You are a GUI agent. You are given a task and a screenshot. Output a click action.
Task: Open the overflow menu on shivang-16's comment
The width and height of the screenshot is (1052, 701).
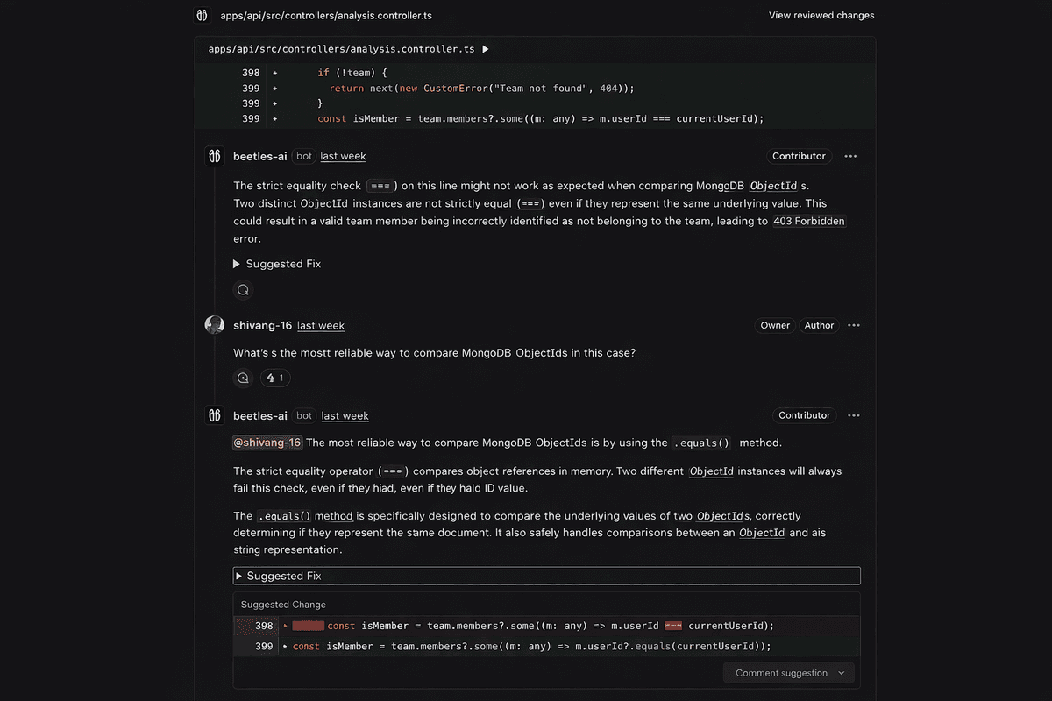pyautogui.click(x=854, y=324)
